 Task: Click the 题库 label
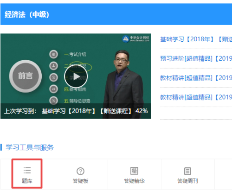click(x=27, y=181)
